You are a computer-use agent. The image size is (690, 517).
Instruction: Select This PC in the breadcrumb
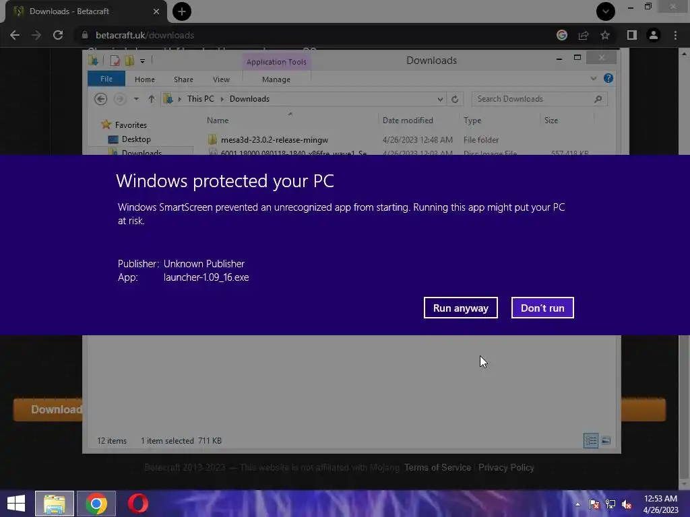click(x=201, y=99)
